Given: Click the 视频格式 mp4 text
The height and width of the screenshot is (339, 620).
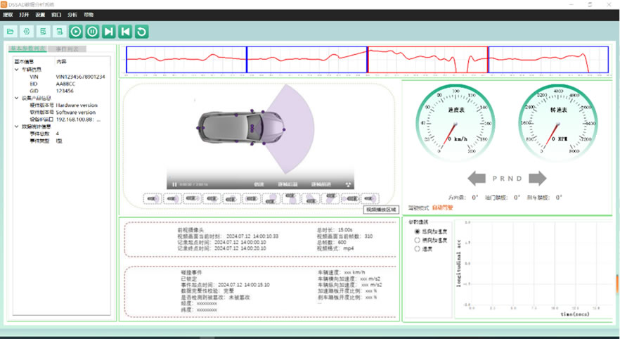Looking at the screenshot, I should 335,248.
